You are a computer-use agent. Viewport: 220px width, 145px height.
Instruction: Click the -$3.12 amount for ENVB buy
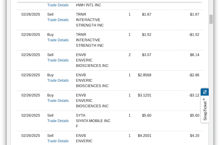click(x=194, y=95)
